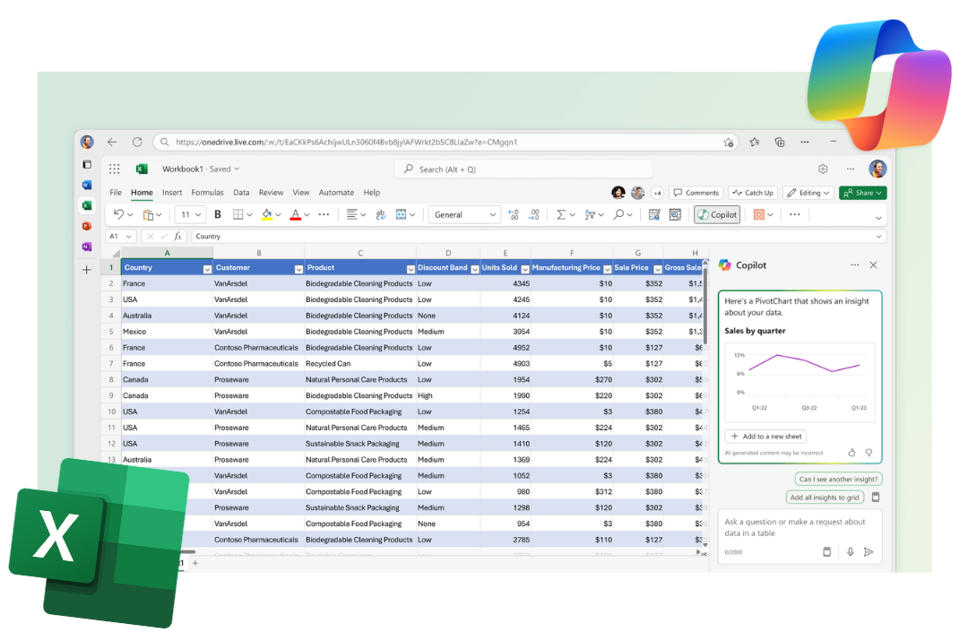This screenshot has width=968, height=641.
Task: Click the text alignment icon
Action: click(x=351, y=214)
